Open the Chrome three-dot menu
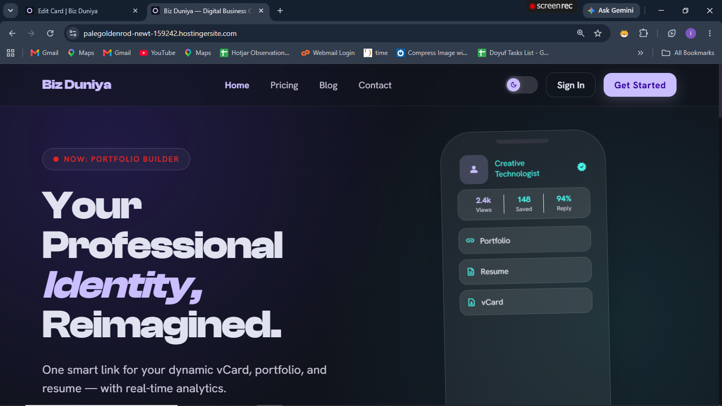The width and height of the screenshot is (722, 406). pos(709,33)
